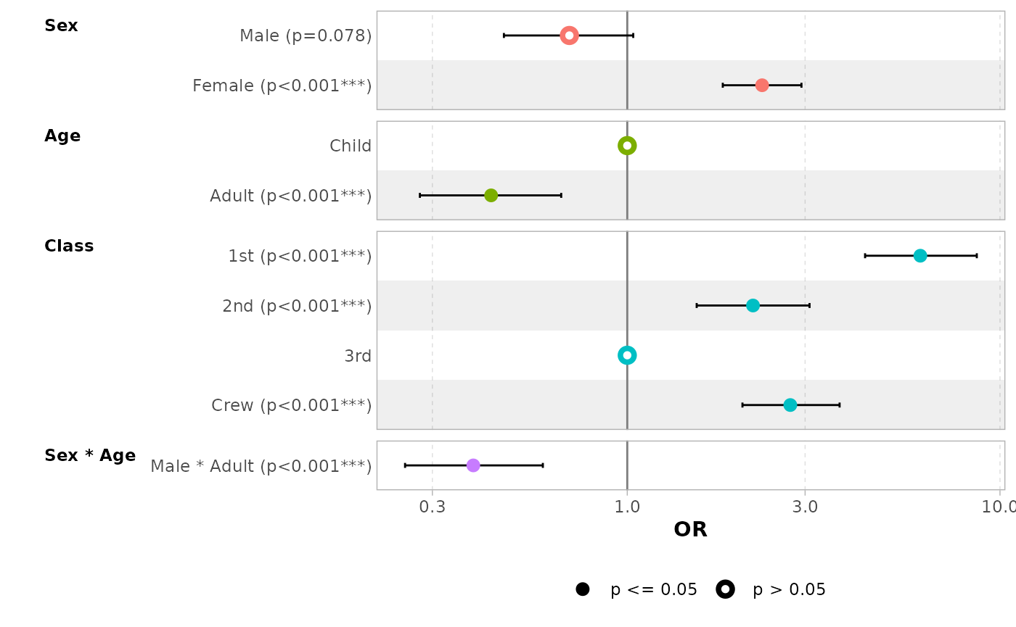This screenshot has height=627, width=1016.
Task: Select the 3.0 x-axis tick label
Action: (805, 506)
